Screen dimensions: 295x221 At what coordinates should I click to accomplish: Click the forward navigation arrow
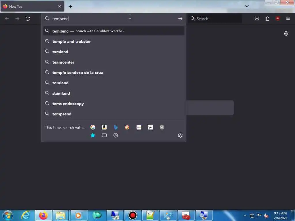pos(17,19)
